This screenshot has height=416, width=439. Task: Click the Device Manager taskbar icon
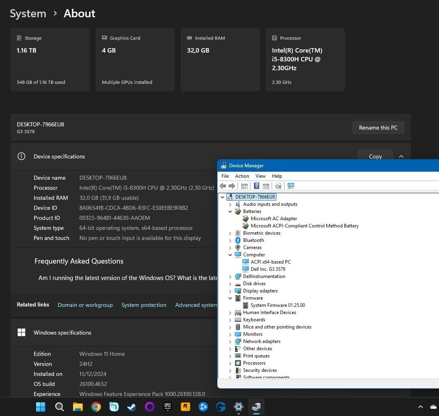(x=256, y=407)
